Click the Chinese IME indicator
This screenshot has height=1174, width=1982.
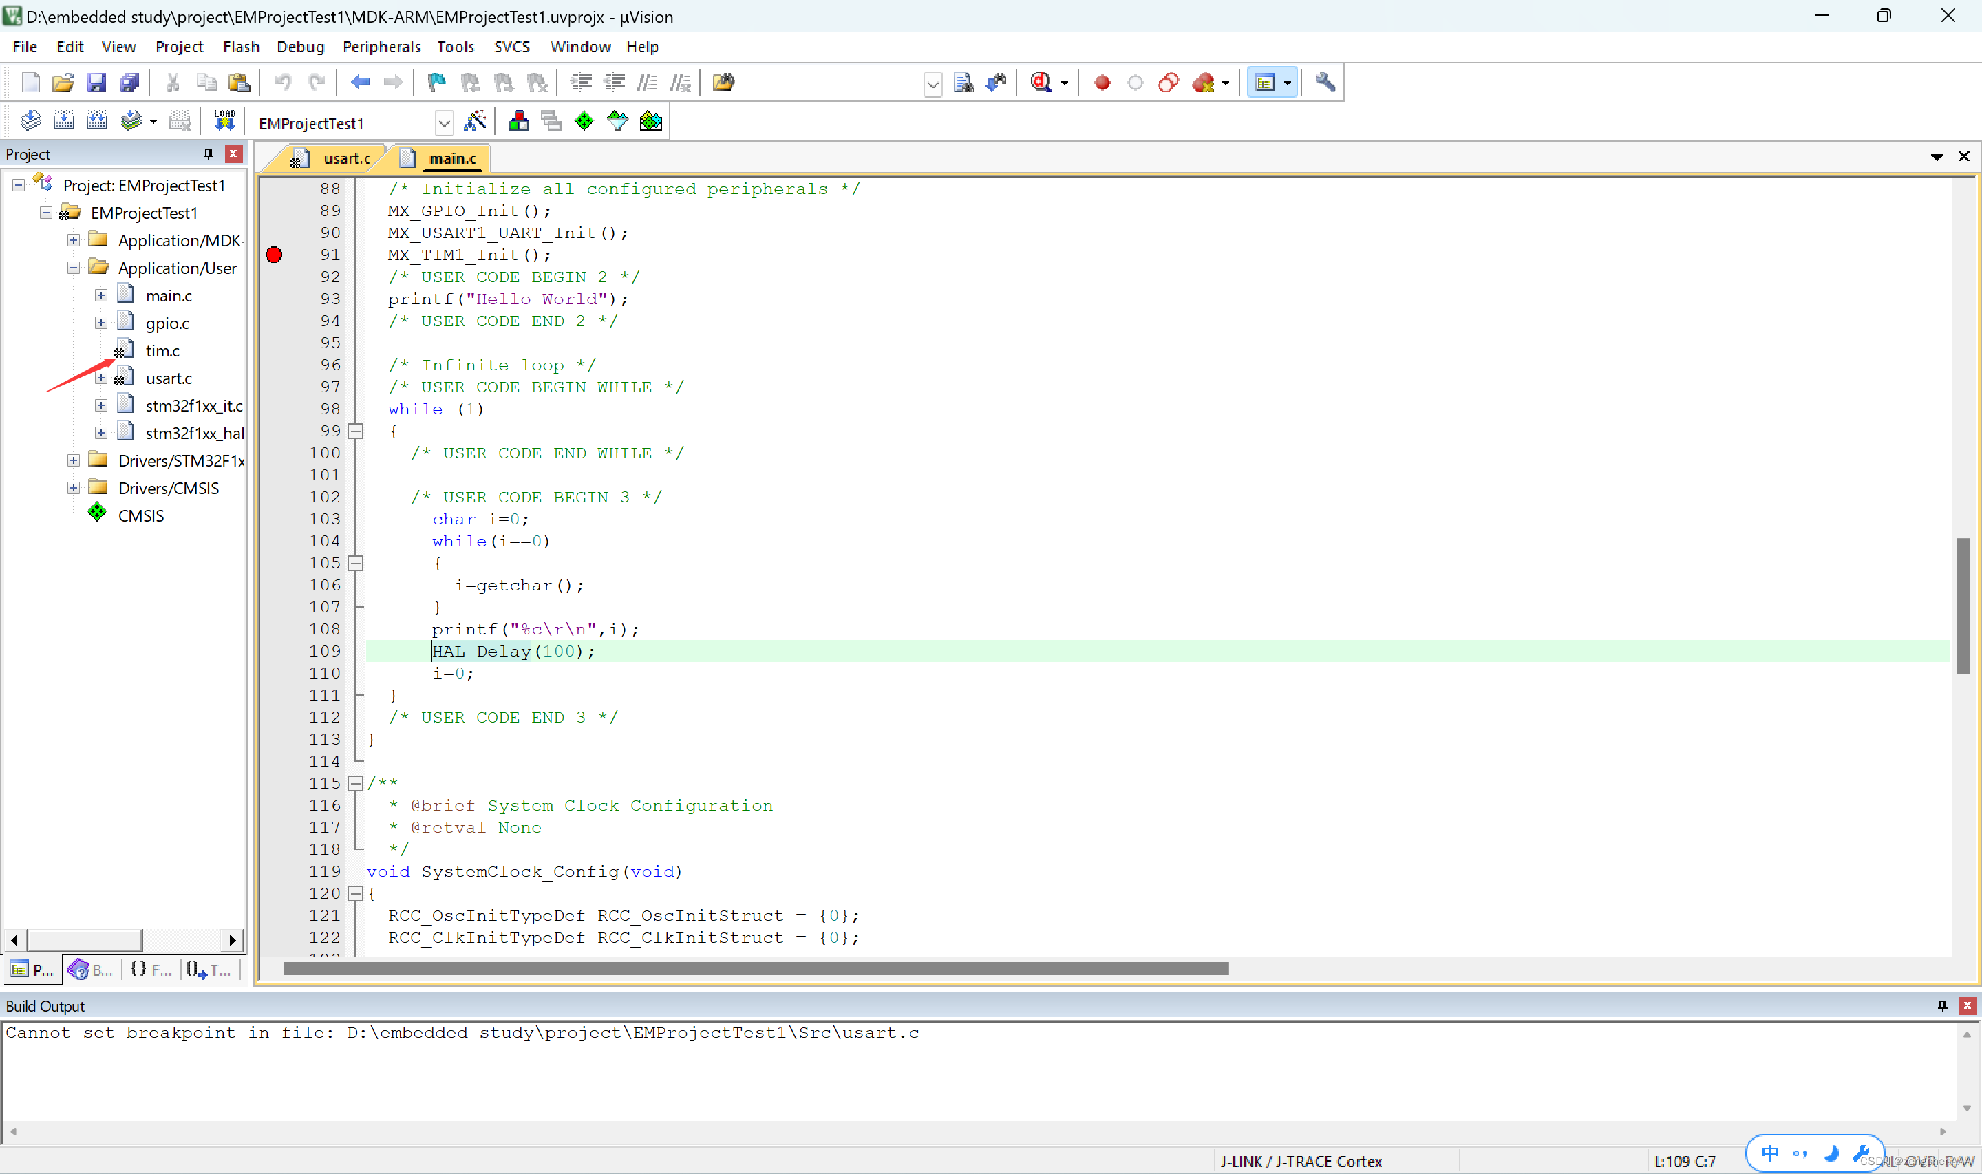point(1770,1153)
